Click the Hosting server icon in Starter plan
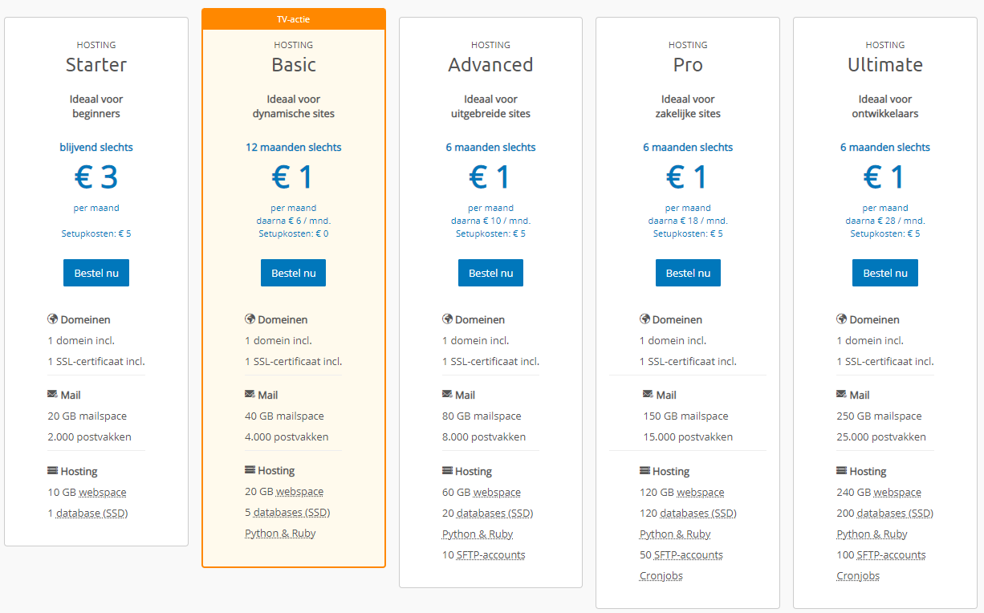Screen dimensions: 984x613 pos(53,471)
